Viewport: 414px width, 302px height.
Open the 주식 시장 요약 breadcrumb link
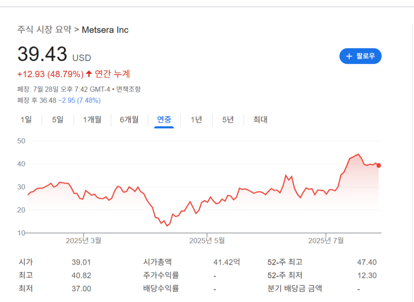point(45,30)
